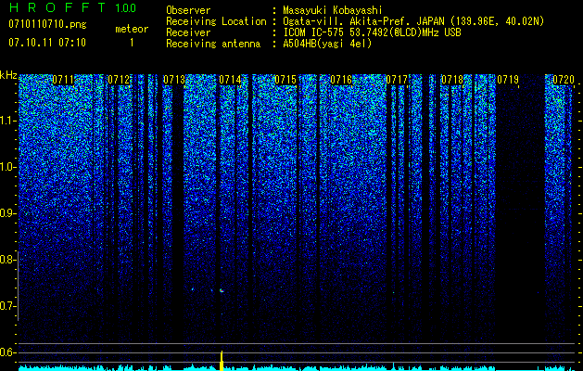Click the 0711 time marker
The image size is (583, 371).
(63, 80)
